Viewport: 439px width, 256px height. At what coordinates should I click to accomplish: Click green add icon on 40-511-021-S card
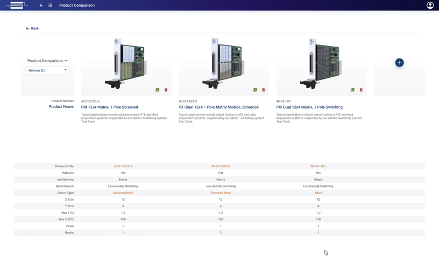click(255, 90)
